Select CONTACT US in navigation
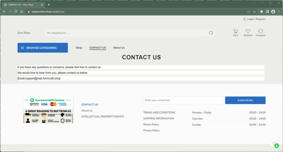Viewport: 283px width, 152px height. click(x=98, y=48)
